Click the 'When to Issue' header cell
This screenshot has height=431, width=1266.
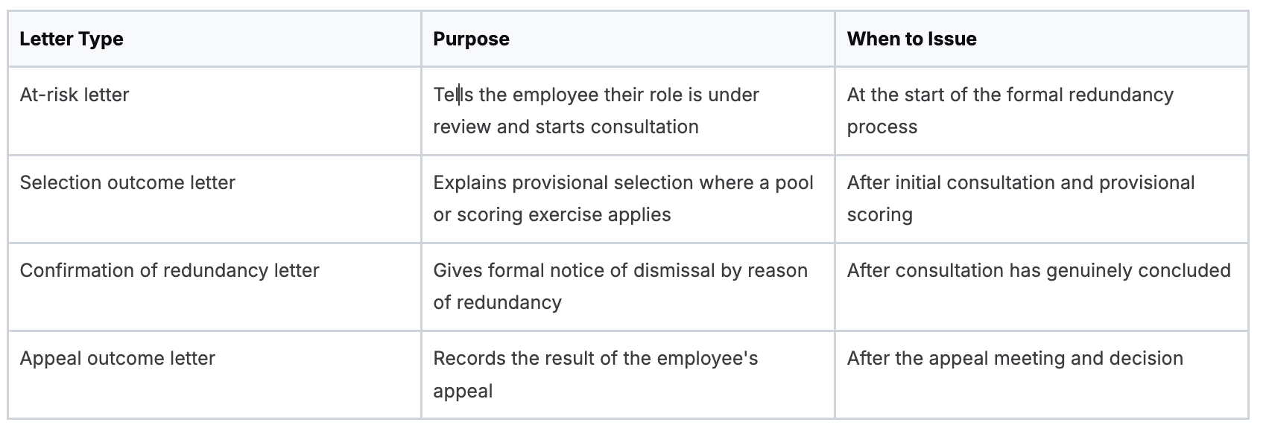pyautogui.click(x=1041, y=39)
